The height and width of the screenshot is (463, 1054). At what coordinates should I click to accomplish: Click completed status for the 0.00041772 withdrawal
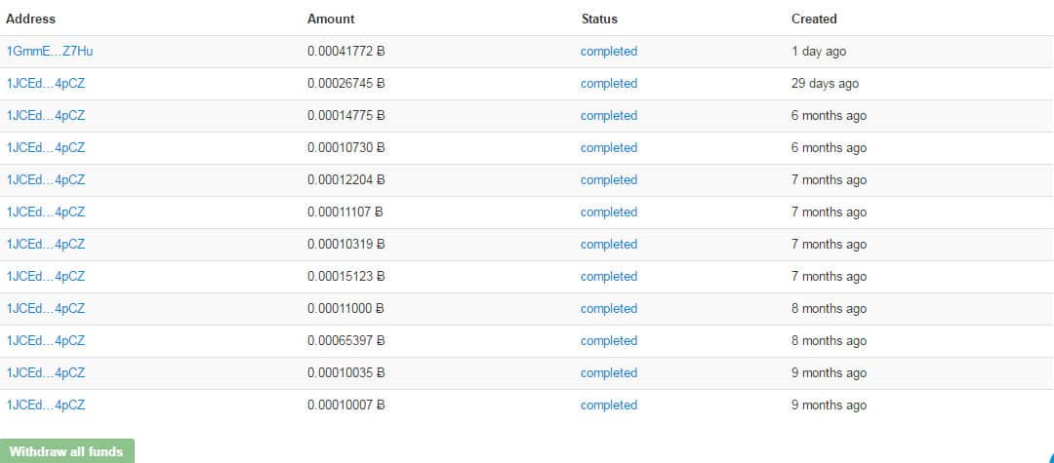point(608,51)
